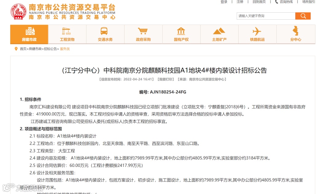Open 国有产权 bank building tab

click(x=181, y=34)
